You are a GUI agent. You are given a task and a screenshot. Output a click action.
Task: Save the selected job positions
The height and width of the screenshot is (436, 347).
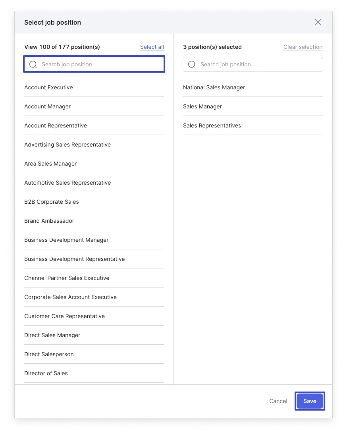tap(310, 401)
